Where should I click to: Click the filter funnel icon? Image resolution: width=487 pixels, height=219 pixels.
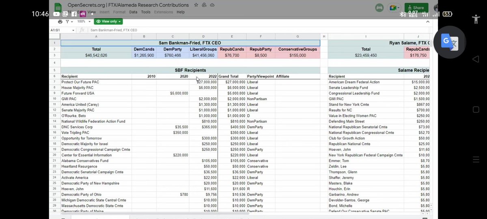tap(67, 21)
